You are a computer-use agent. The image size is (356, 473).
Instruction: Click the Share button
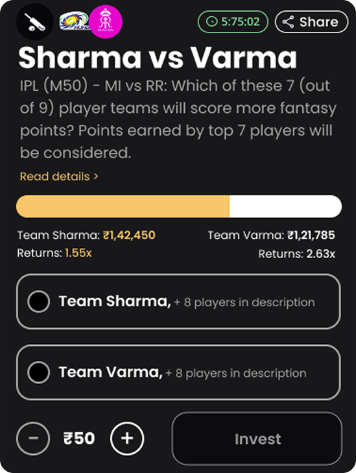point(311,21)
